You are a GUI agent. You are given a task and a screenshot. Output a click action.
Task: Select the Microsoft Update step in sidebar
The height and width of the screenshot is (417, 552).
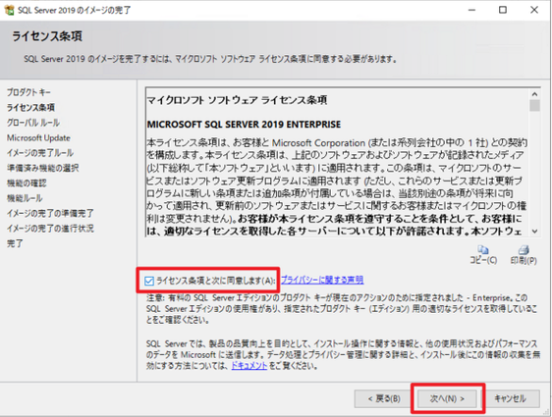[38, 137]
